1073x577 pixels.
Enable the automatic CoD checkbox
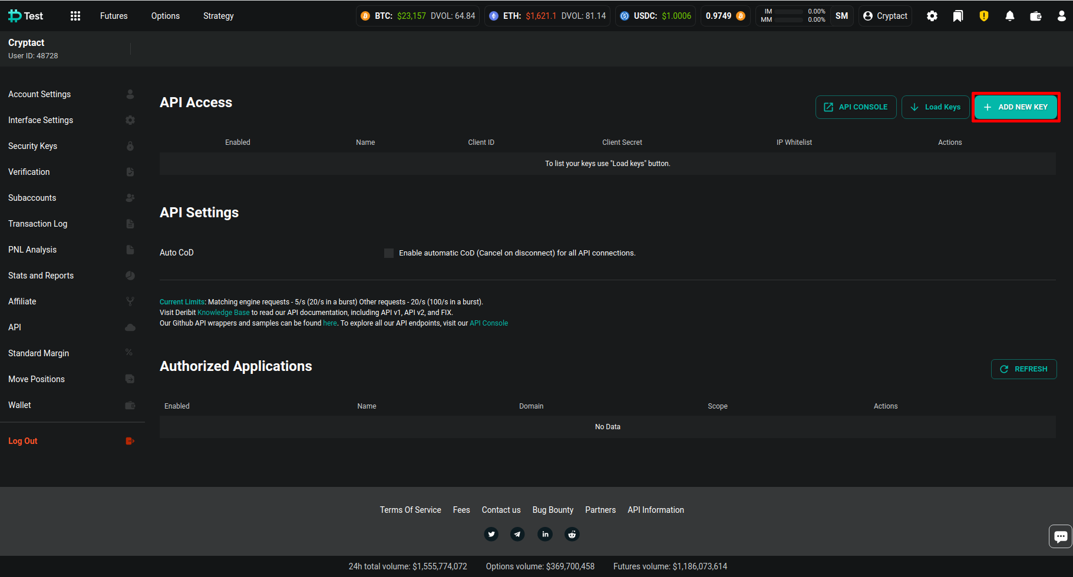(389, 253)
